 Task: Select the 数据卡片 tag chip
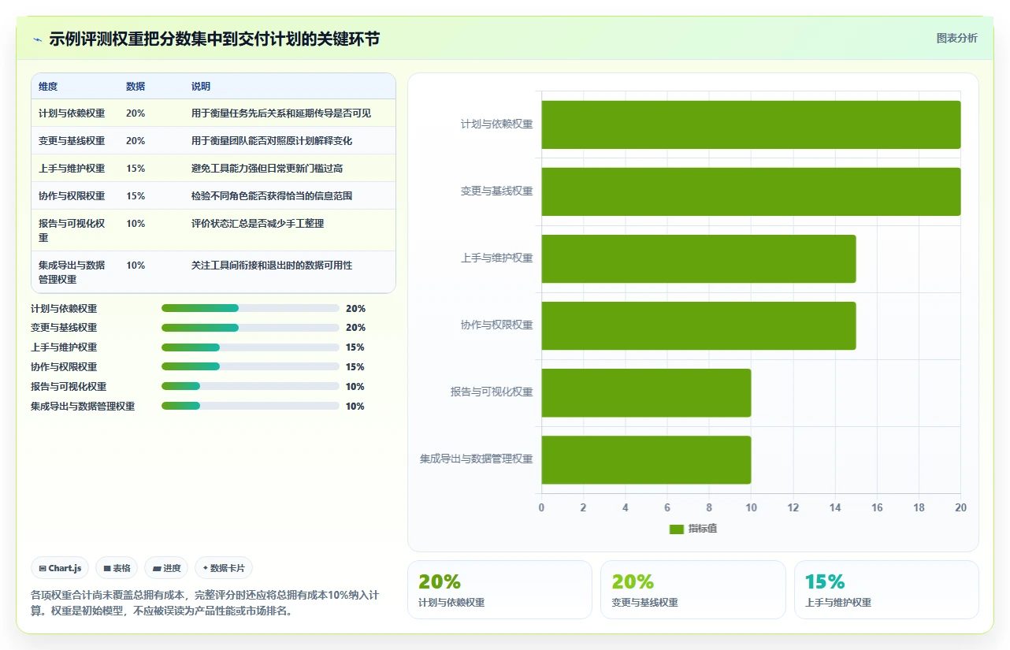click(x=224, y=568)
